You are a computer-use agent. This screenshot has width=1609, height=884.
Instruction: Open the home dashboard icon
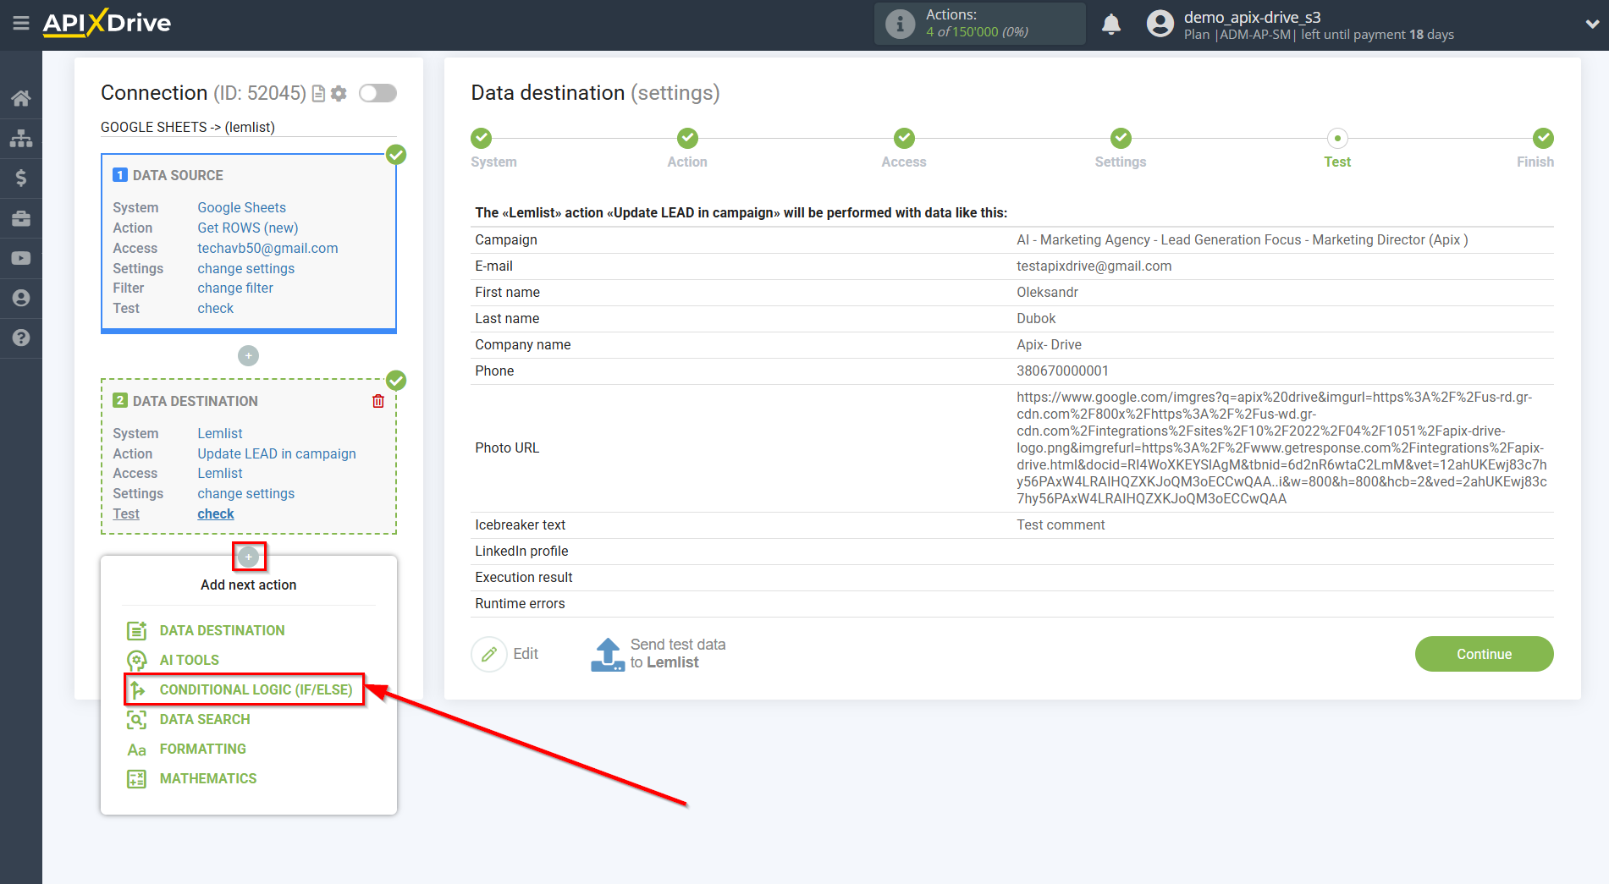[21, 98]
